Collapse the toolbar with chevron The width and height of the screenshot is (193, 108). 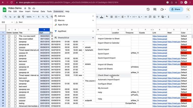[187, 17]
